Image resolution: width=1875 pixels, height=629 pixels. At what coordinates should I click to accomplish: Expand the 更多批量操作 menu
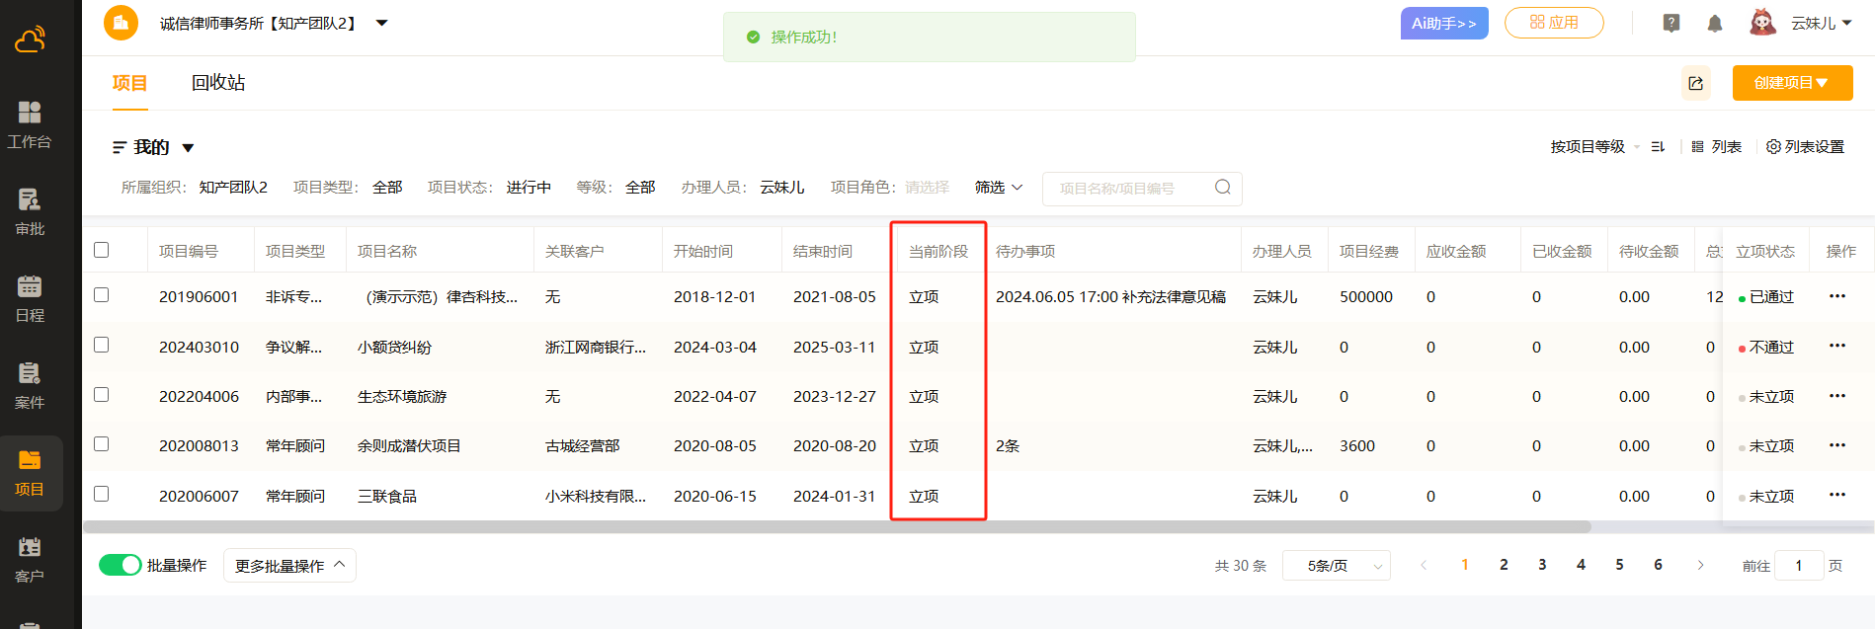coord(289,566)
